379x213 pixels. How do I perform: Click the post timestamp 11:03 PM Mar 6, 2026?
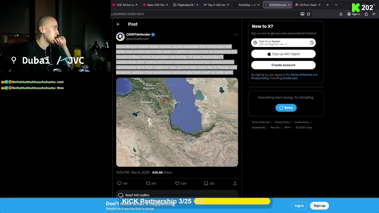[133, 172]
